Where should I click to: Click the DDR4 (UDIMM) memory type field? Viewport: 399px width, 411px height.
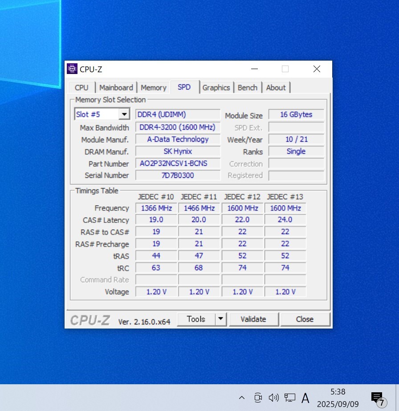tap(178, 115)
